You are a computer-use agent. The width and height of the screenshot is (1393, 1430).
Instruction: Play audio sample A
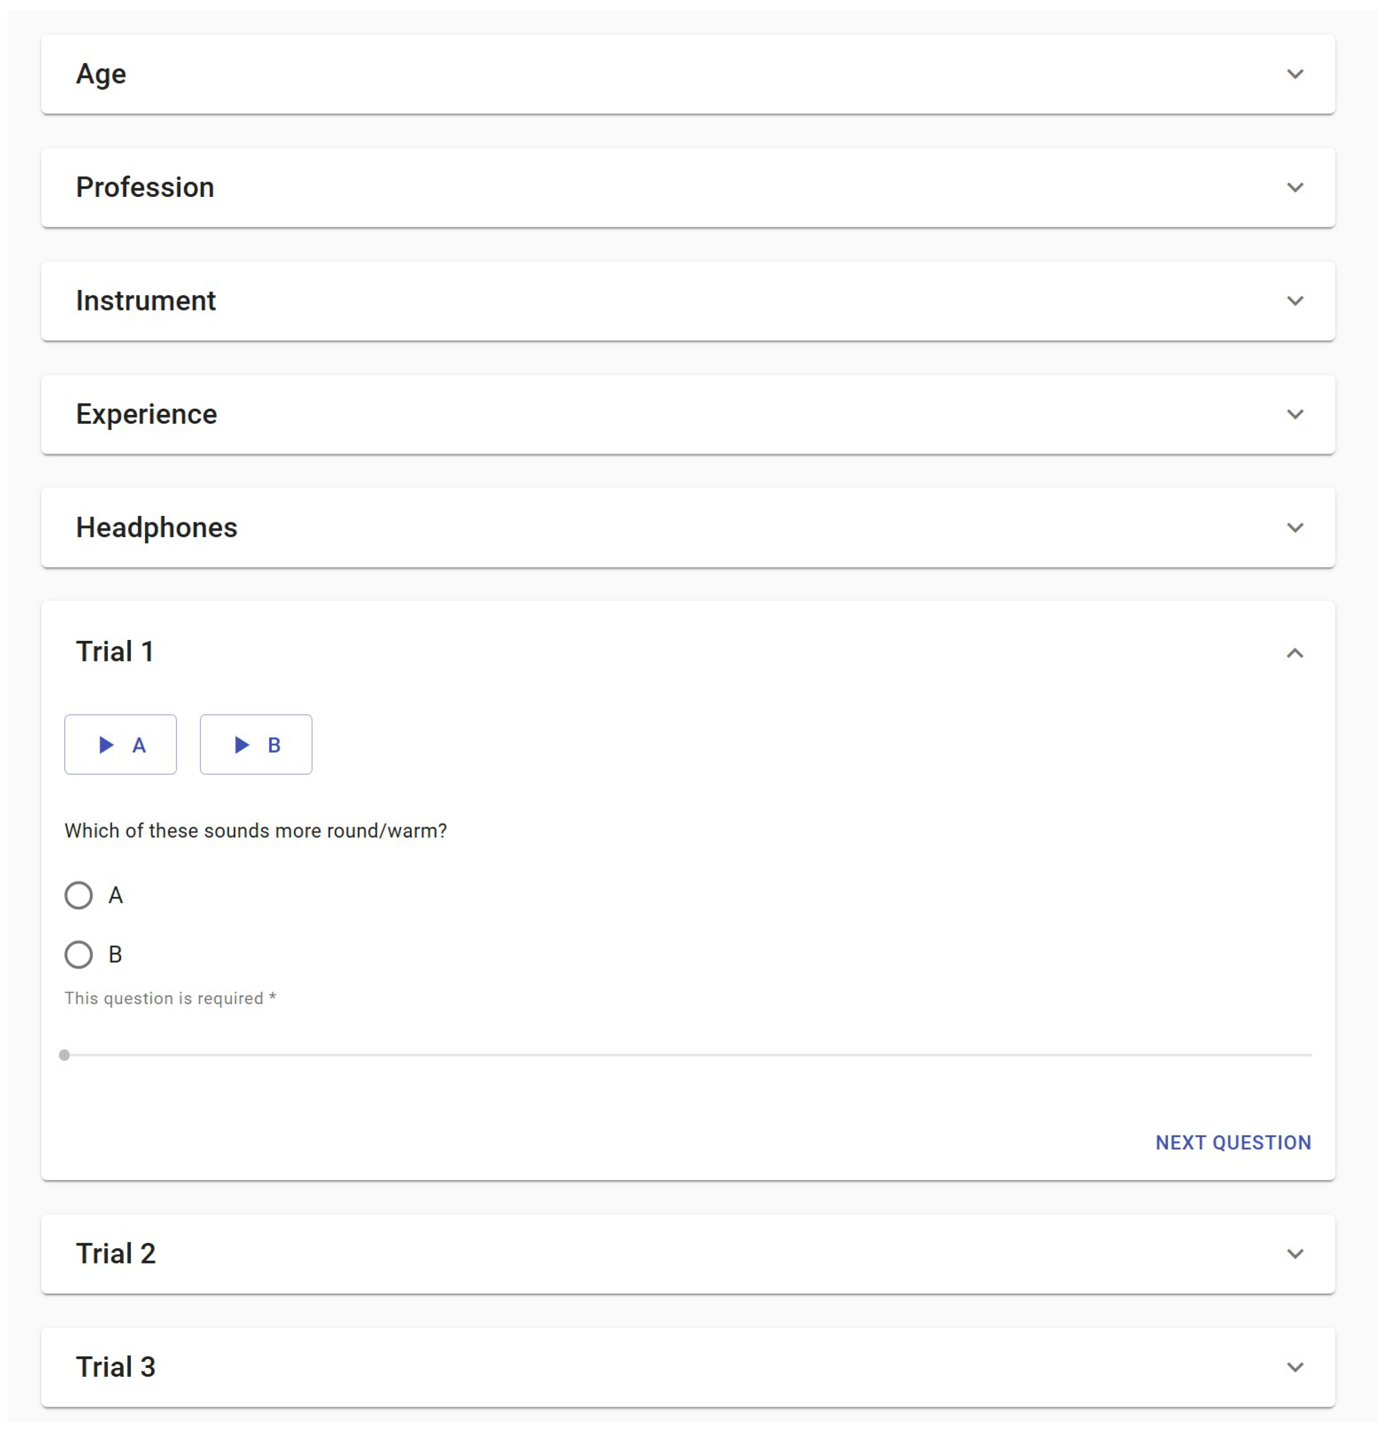121,745
